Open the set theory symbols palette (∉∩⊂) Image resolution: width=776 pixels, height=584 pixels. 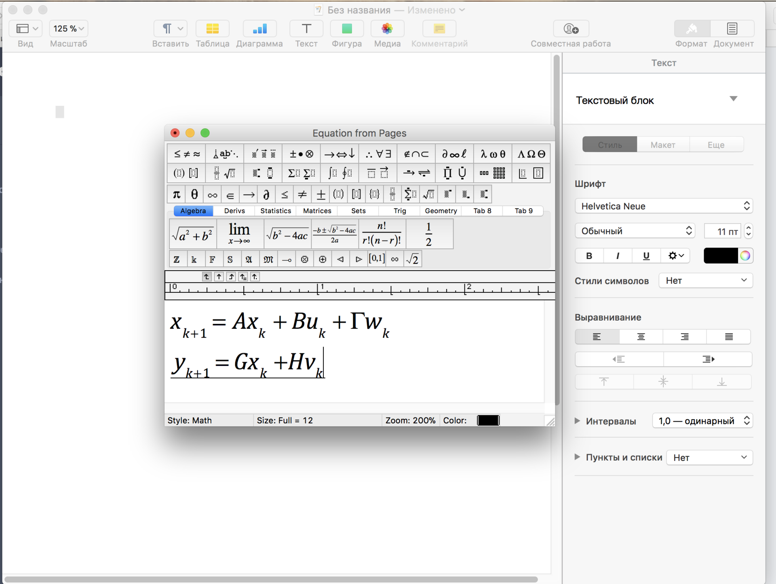pyautogui.click(x=416, y=154)
